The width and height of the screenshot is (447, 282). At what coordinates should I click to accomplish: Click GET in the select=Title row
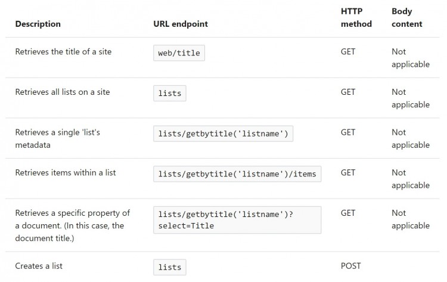pyautogui.click(x=348, y=213)
